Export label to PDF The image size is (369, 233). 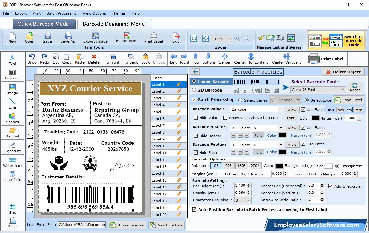(x=126, y=38)
